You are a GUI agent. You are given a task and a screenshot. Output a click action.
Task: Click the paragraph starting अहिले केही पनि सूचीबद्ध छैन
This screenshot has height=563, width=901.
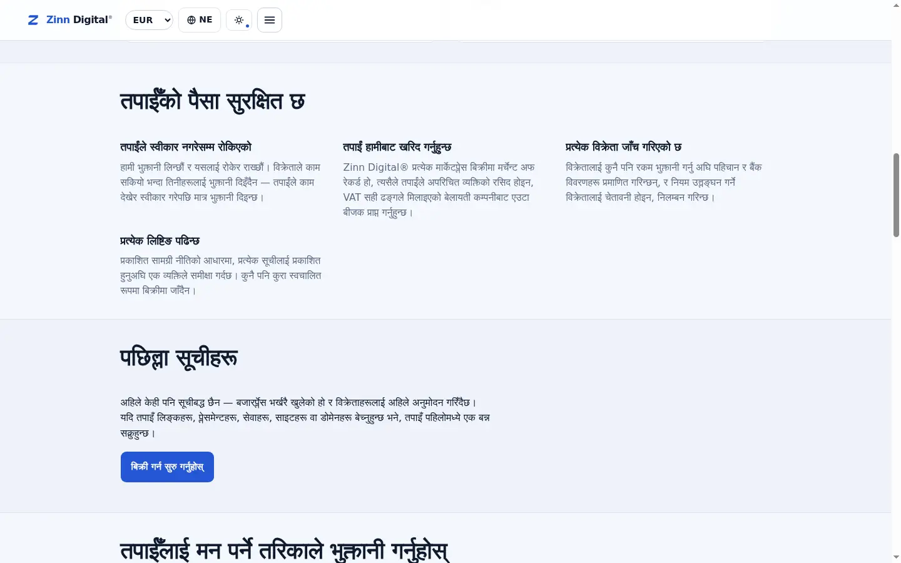point(305,417)
